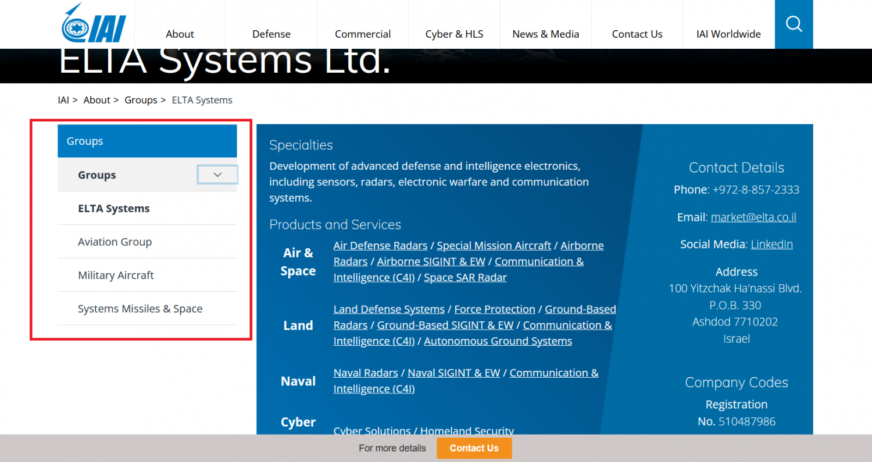
Task: Click the For more details text
Action: (392, 448)
